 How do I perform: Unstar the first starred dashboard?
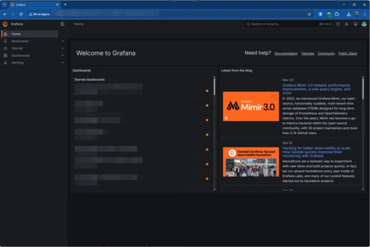point(207,91)
